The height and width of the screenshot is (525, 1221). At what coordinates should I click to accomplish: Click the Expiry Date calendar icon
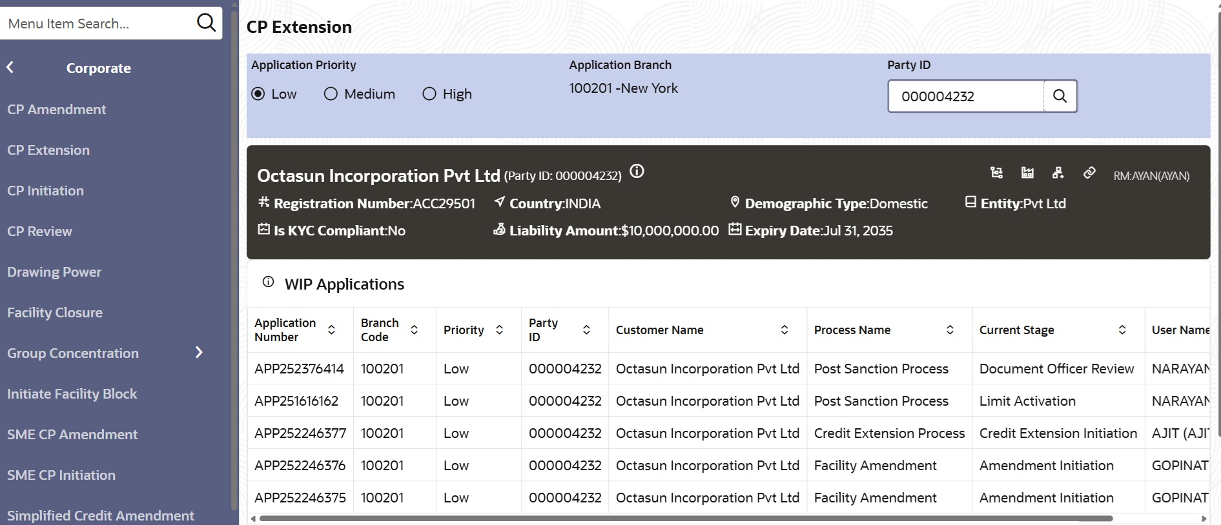(735, 229)
